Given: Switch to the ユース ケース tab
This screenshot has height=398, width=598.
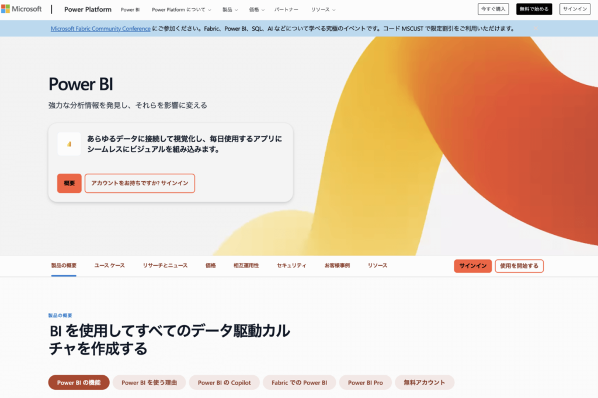Looking at the screenshot, I should coord(110,266).
